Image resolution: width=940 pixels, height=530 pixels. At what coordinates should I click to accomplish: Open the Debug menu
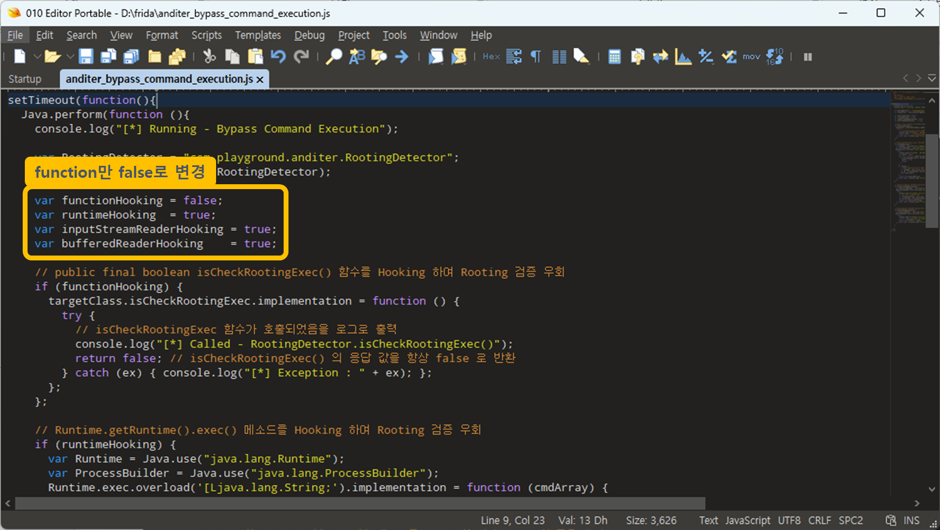310,35
